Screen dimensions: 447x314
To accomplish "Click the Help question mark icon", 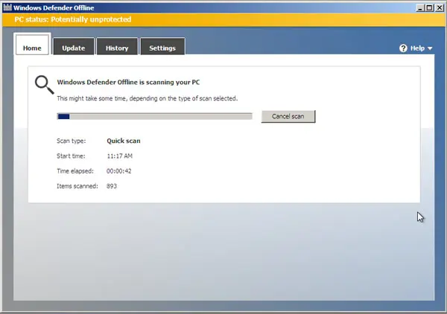I will coord(403,48).
